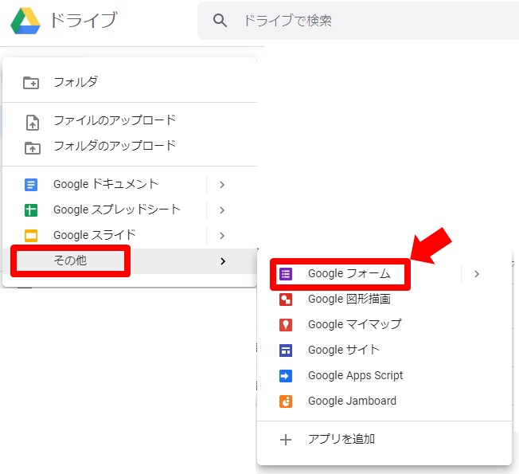519x474 pixels.
Task: Click the file upload icon
Action: click(31, 121)
